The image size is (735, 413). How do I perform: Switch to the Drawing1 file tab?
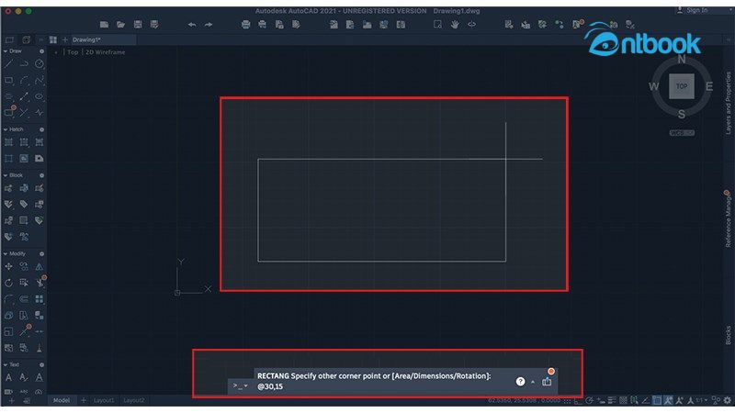(x=86, y=39)
